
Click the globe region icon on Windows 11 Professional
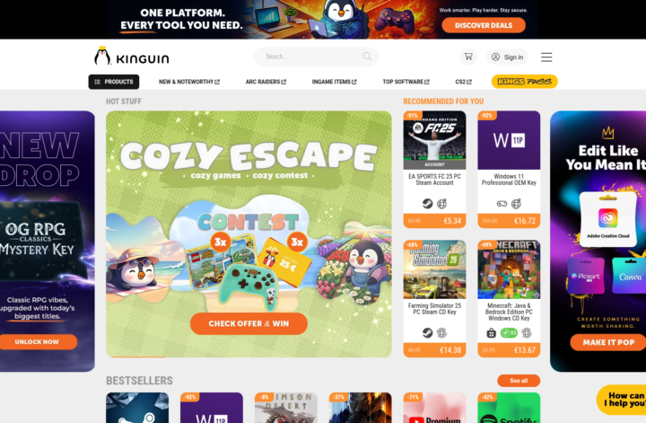tap(516, 203)
